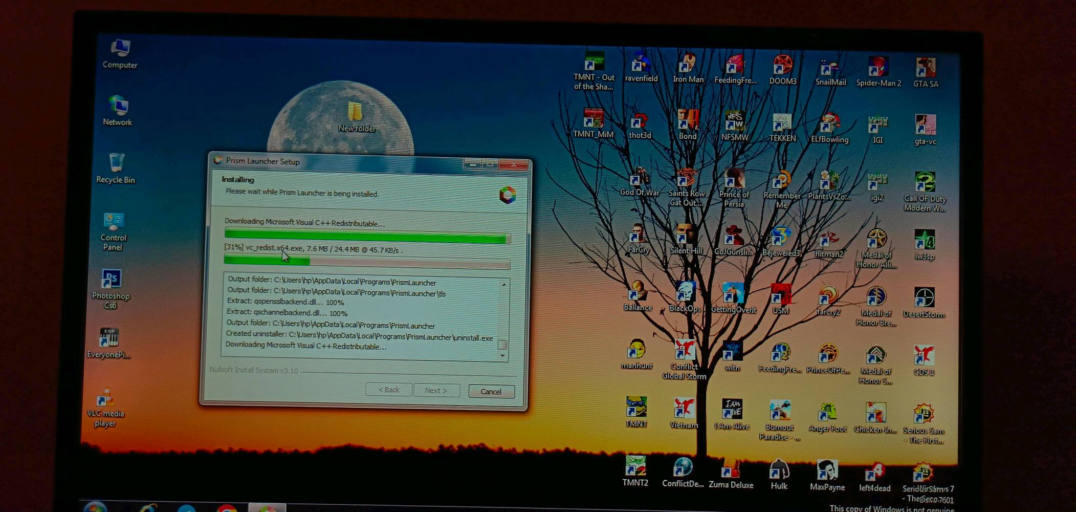Click the vc_redist download progress bar

[x=367, y=262]
